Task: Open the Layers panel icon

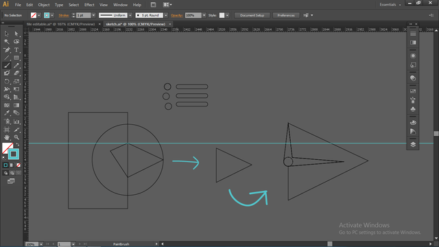Action: click(x=413, y=145)
